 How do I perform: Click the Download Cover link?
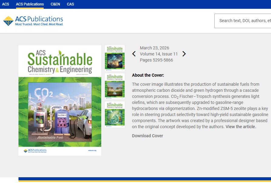[x=147, y=136]
